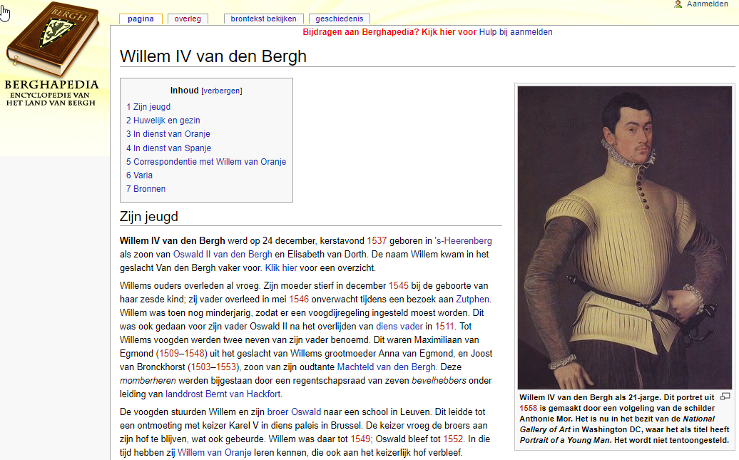The width and height of the screenshot is (739, 460).
Task: Click the page title Willem IV van den Bergh
Action: pyautogui.click(x=213, y=56)
